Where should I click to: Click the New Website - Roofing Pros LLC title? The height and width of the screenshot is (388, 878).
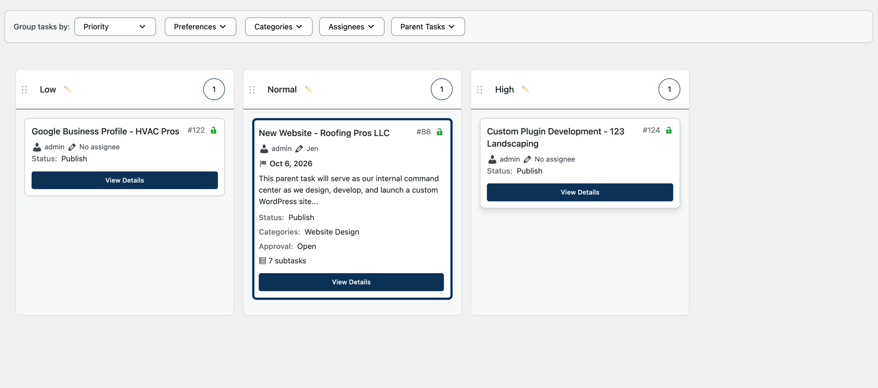pyautogui.click(x=324, y=133)
